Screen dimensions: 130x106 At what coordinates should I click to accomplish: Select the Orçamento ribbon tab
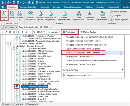click(45, 7)
